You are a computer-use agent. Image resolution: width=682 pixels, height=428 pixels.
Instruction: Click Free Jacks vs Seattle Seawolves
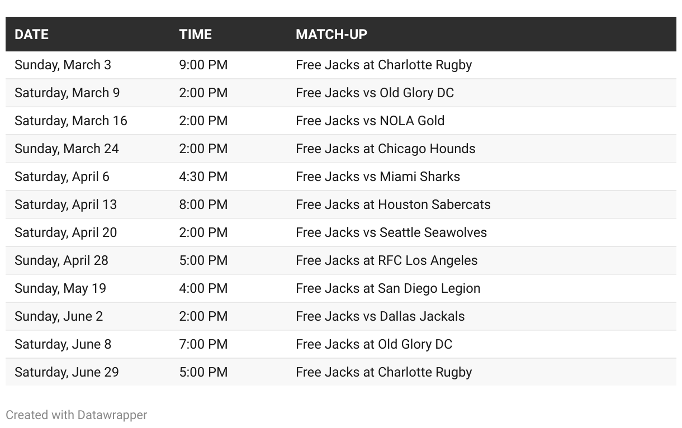click(x=391, y=232)
